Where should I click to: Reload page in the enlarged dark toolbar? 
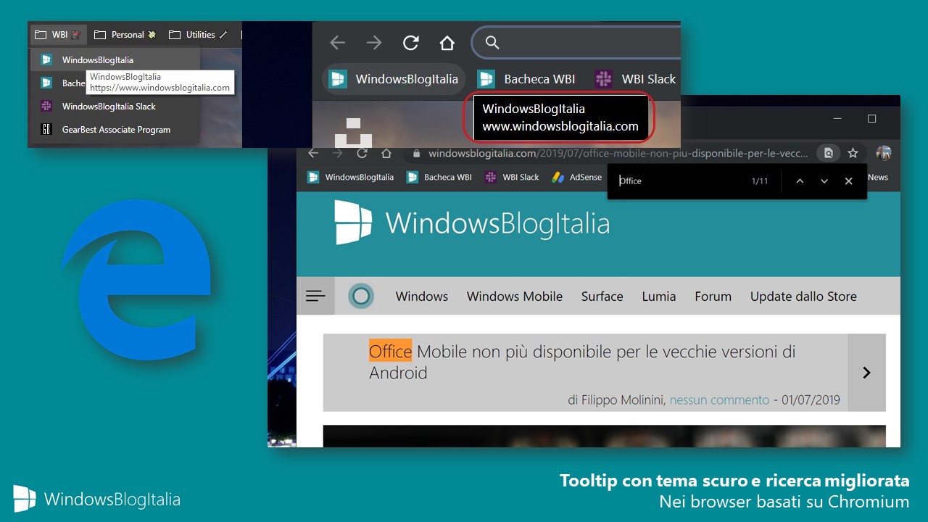pyautogui.click(x=411, y=43)
